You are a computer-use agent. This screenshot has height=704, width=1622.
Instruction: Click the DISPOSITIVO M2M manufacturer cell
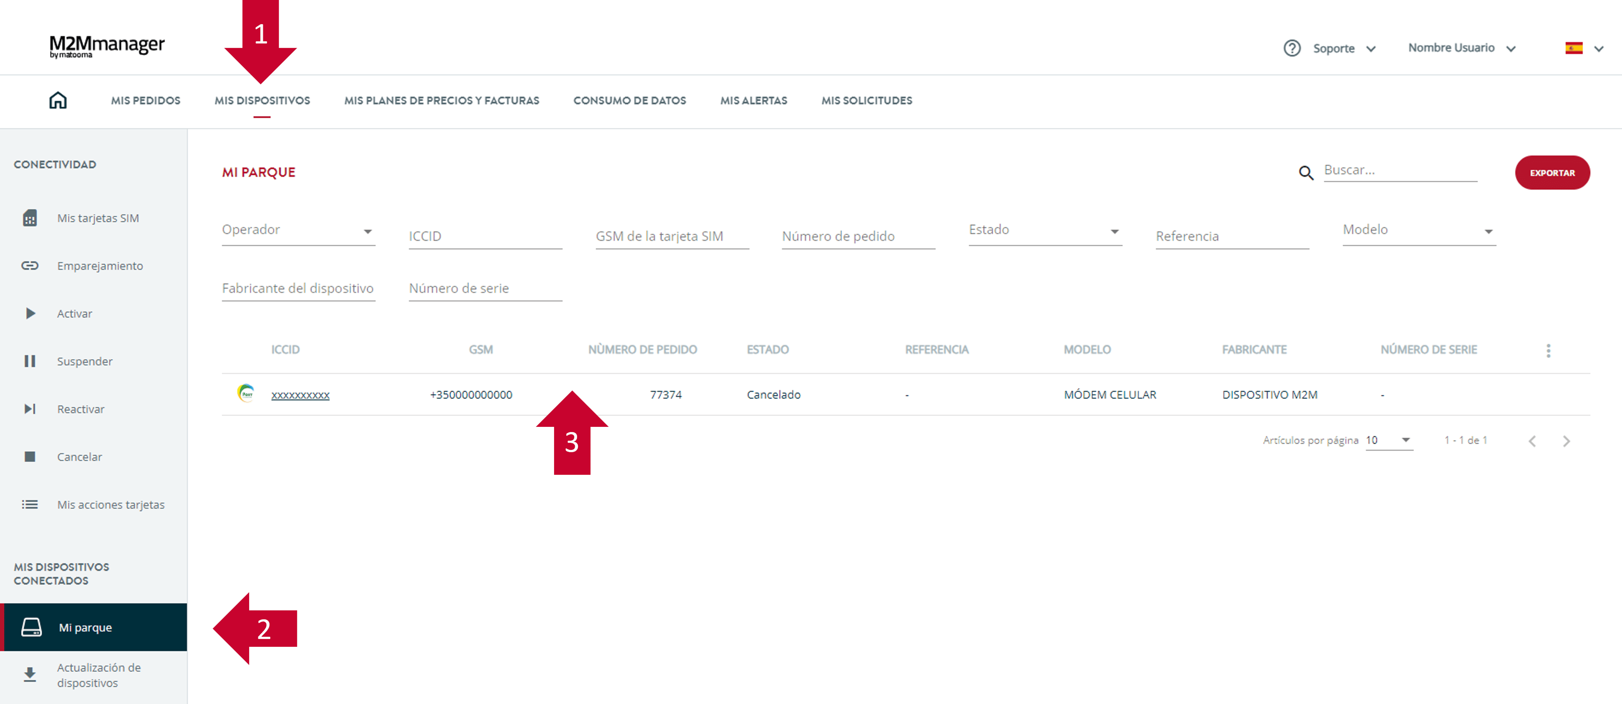tap(1269, 395)
